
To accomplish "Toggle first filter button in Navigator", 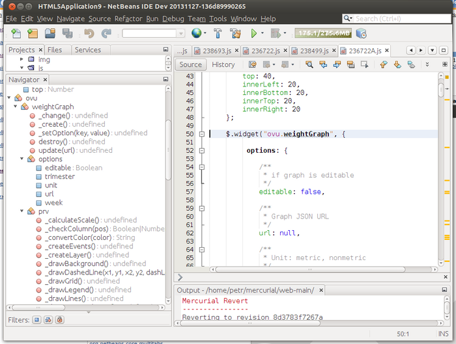I will click(x=36, y=320).
